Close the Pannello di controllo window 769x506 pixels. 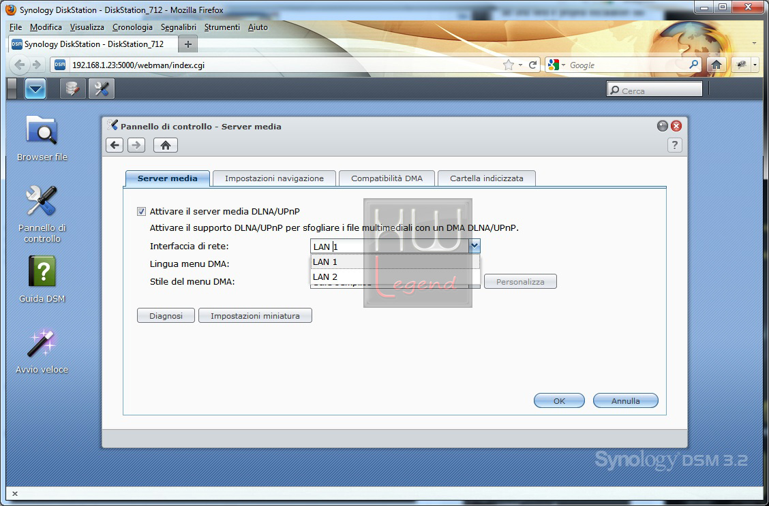[676, 126]
